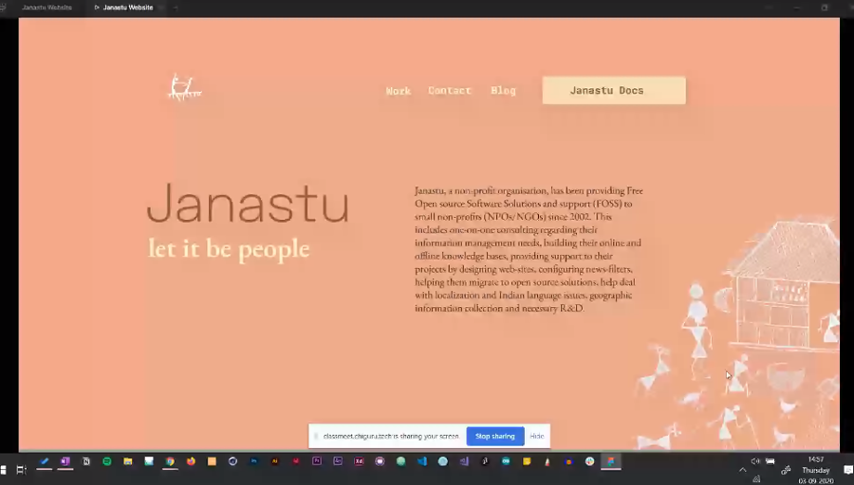Go to the Contact page link

(450, 91)
